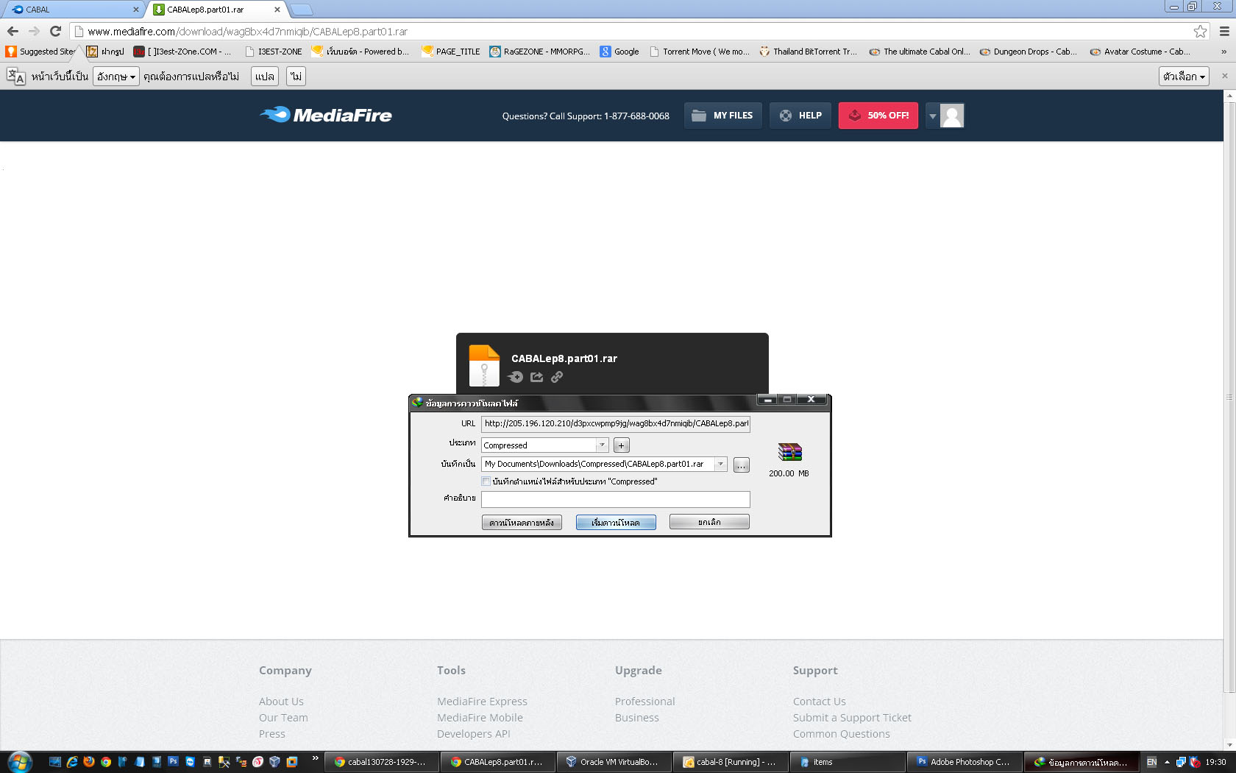Click the download later button in dialog
Image resolution: width=1236 pixels, height=773 pixels.
click(x=522, y=522)
